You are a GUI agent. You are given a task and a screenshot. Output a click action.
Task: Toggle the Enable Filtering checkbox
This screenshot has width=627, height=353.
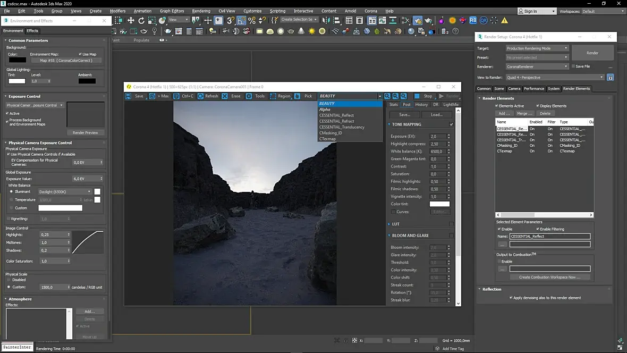(x=538, y=229)
